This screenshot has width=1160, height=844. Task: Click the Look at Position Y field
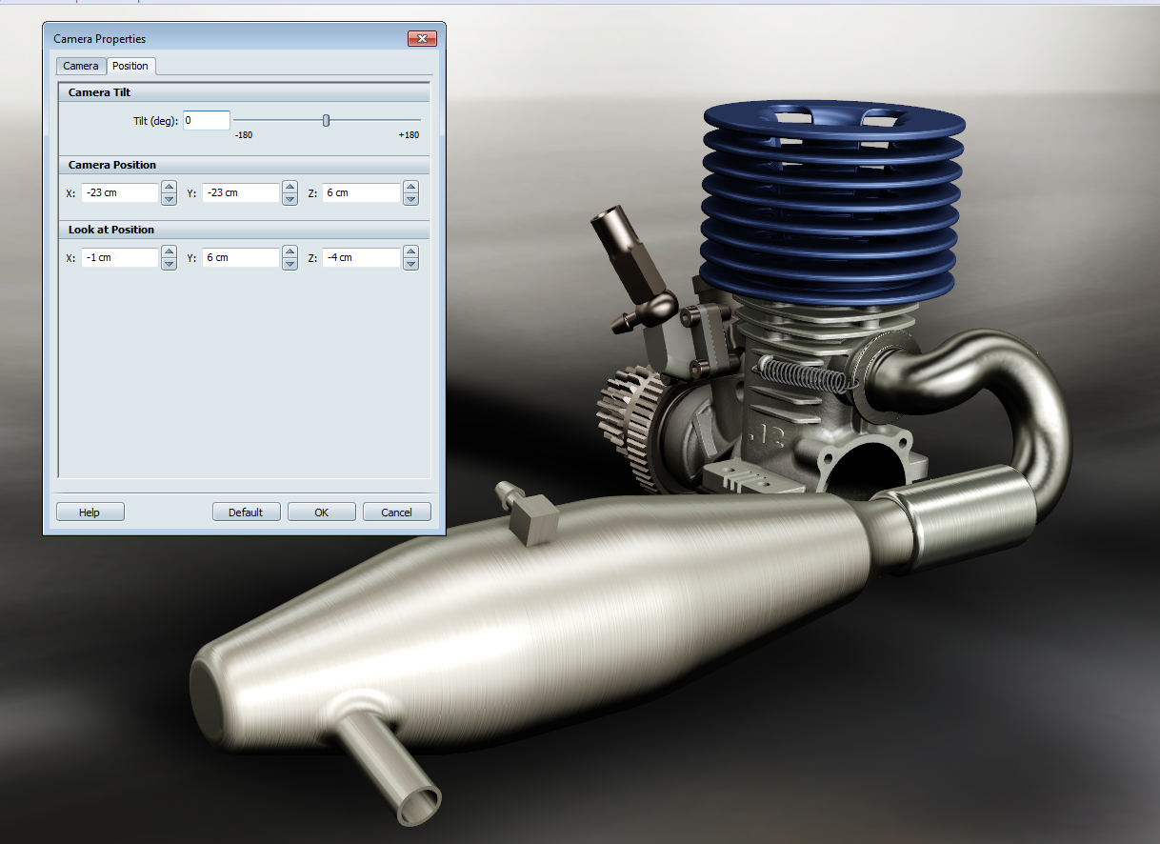click(241, 258)
